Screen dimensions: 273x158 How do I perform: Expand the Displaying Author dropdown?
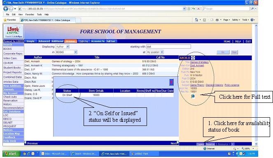[x=68, y=46]
